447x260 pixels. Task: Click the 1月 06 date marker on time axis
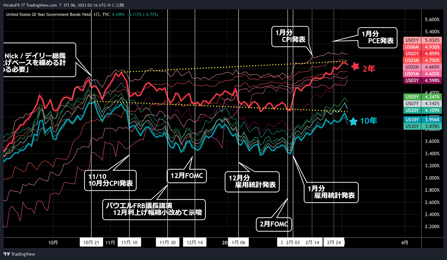pos(238,242)
